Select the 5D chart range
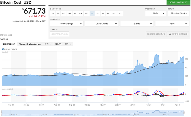Viewport: 191px width, 117px height. [58, 14]
